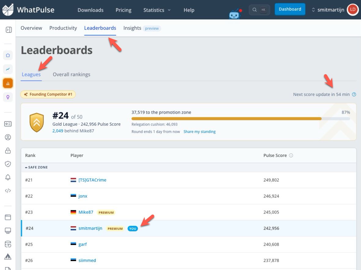Click the 242,956 score in row #24
The width and height of the screenshot is (361, 270).
pyautogui.click(x=271, y=228)
